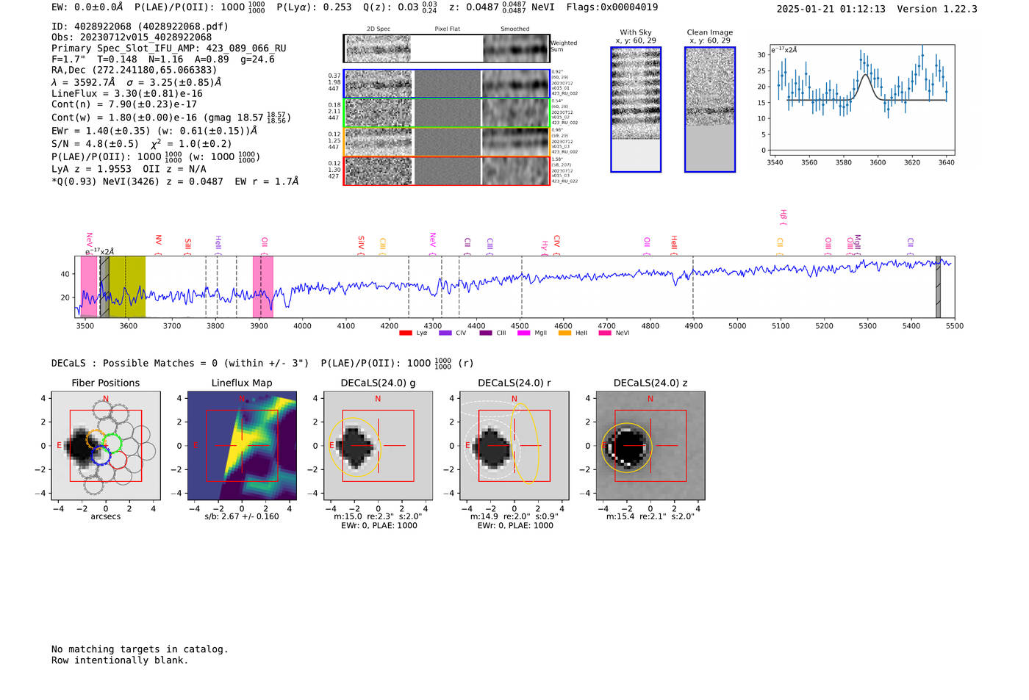Click the EWr = 1.40(±0.35) line
Image resolution: width=1029 pixels, height=700 pixels.
point(154,131)
